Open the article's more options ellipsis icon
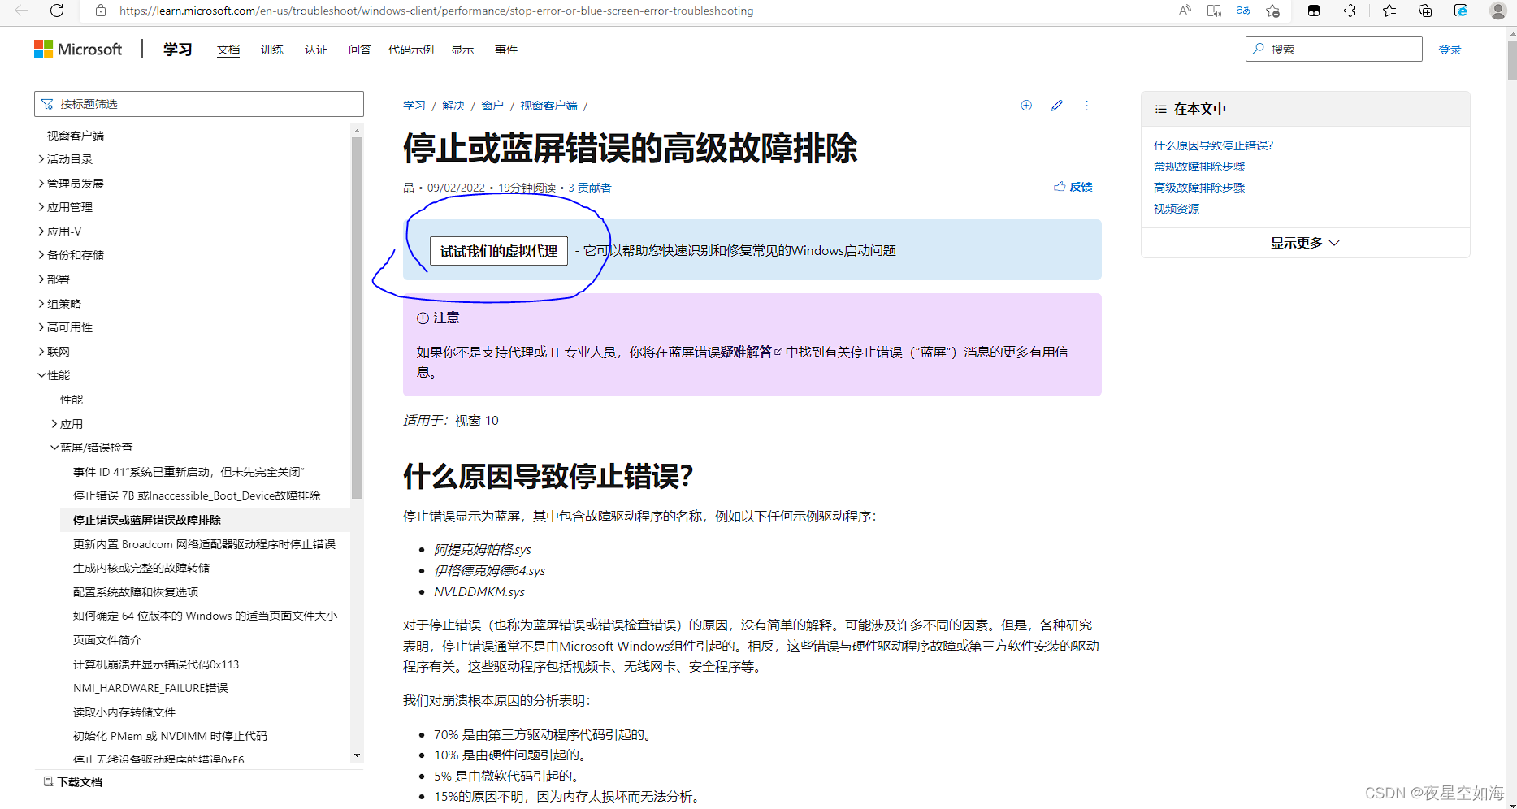 1086,105
